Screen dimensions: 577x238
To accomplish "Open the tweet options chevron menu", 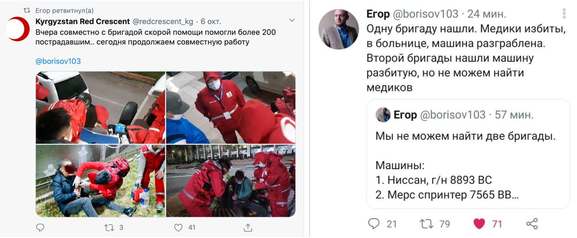I will click(x=292, y=20).
